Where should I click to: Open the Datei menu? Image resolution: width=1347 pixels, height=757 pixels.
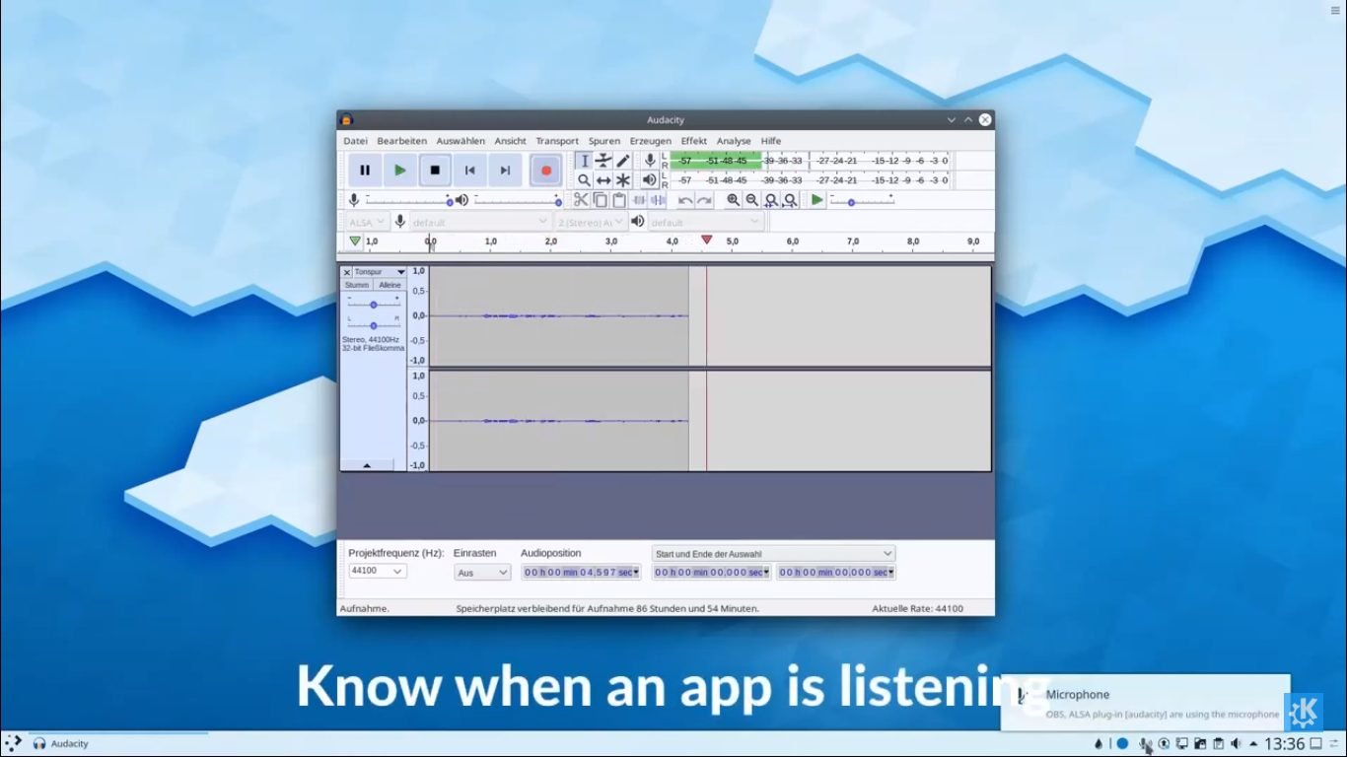click(355, 141)
